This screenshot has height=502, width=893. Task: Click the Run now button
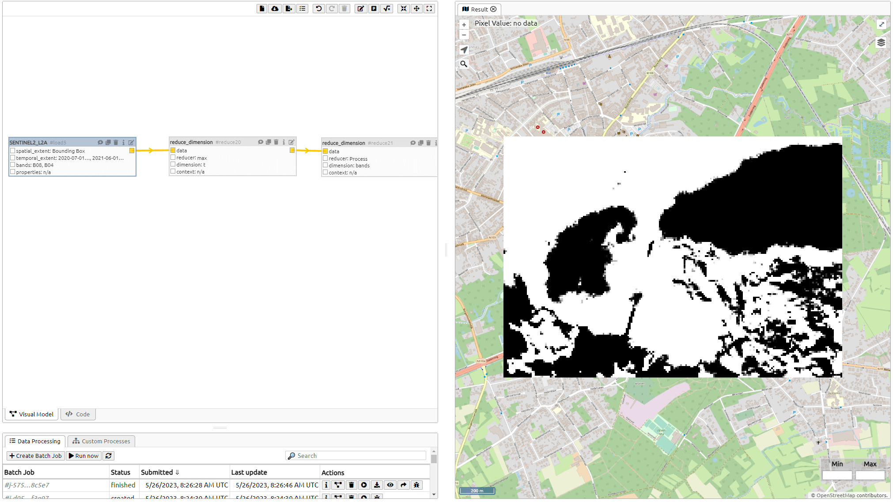(x=83, y=456)
